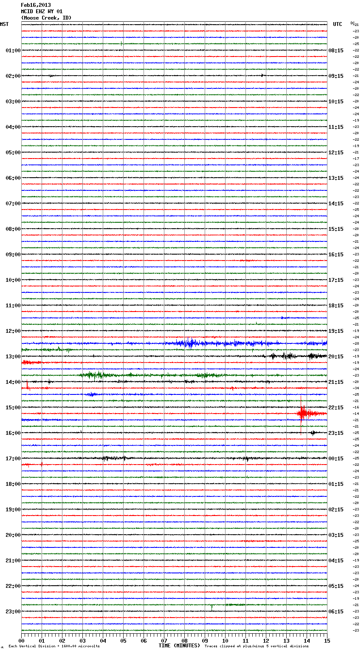Select the 11:00 MST time label

13,306
